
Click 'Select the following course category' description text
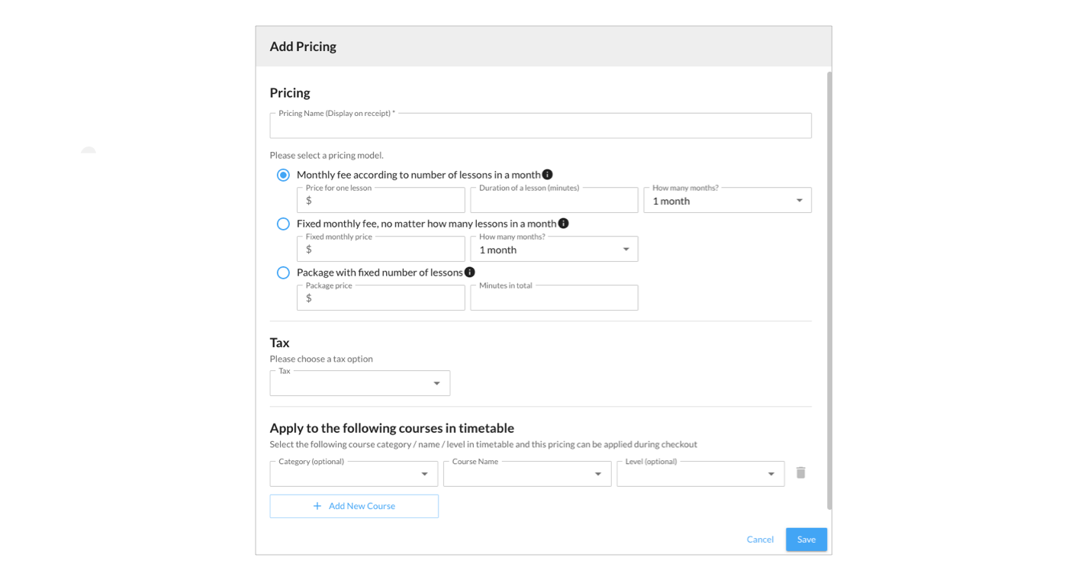click(x=483, y=444)
